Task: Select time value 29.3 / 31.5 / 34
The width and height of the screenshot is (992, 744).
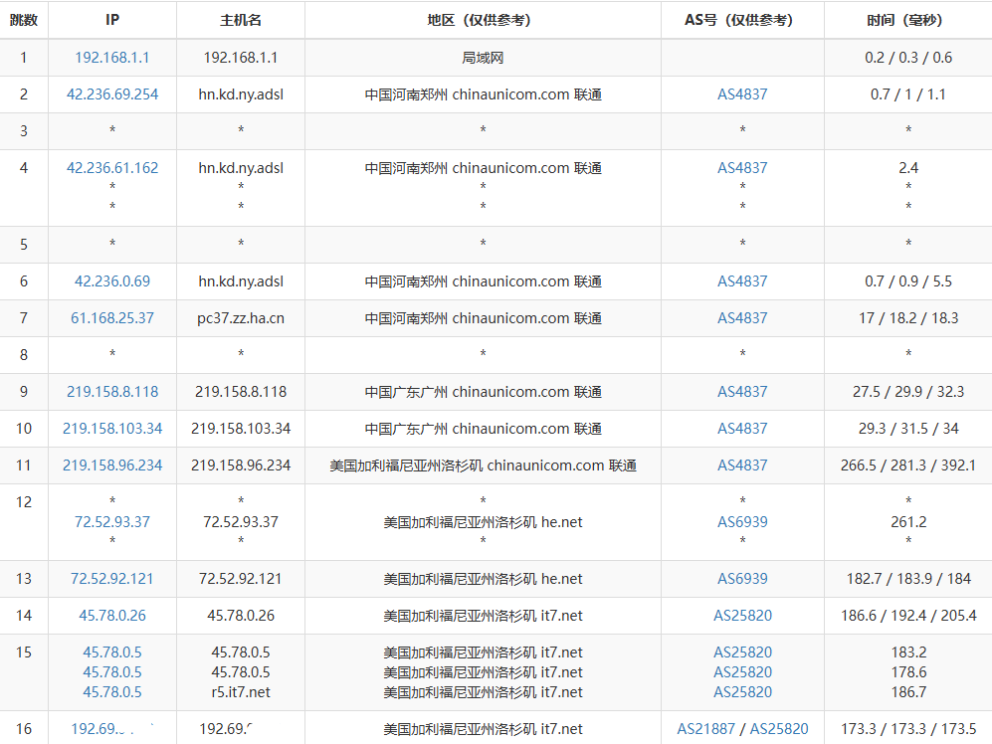Action: [x=907, y=429]
